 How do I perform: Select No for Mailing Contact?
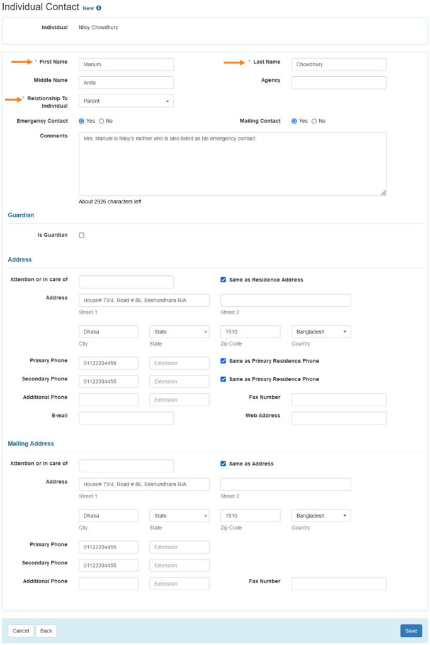point(314,121)
